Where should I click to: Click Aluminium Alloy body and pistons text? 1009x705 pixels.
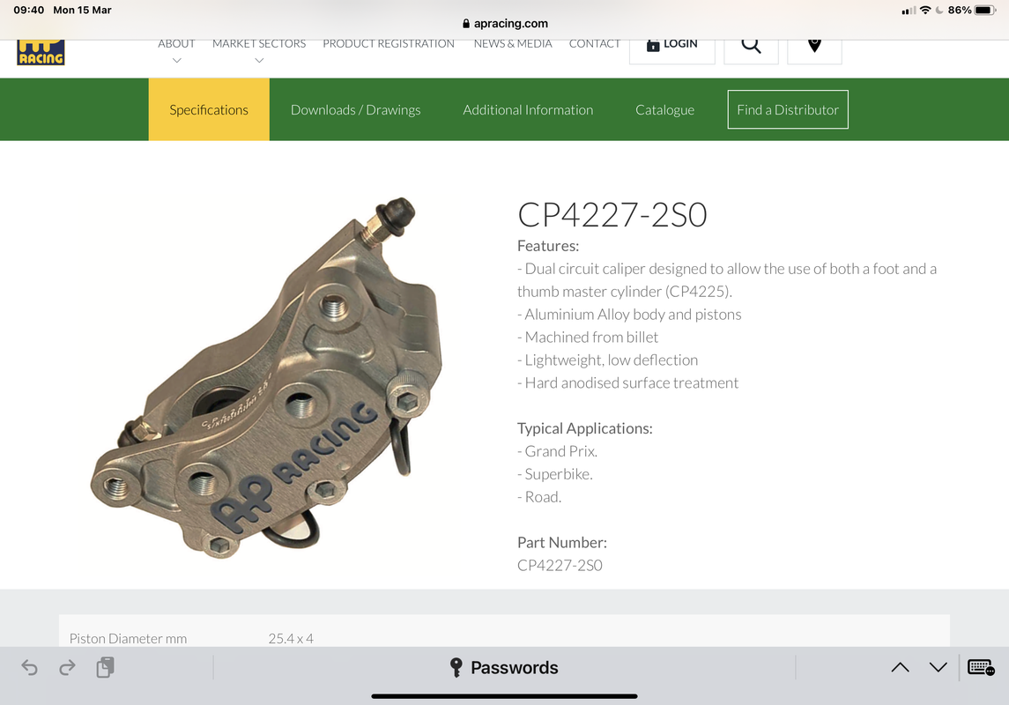point(629,315)
